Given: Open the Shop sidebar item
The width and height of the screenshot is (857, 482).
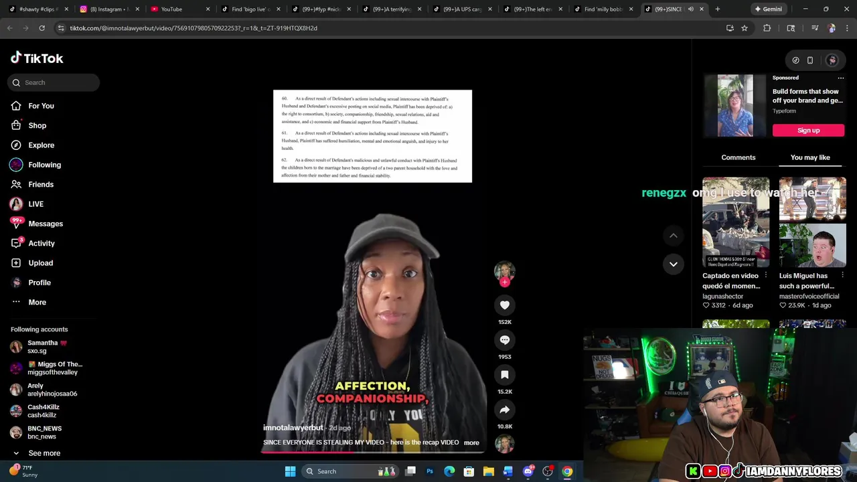Looking at the screenshot, I should tap(37, 125).
